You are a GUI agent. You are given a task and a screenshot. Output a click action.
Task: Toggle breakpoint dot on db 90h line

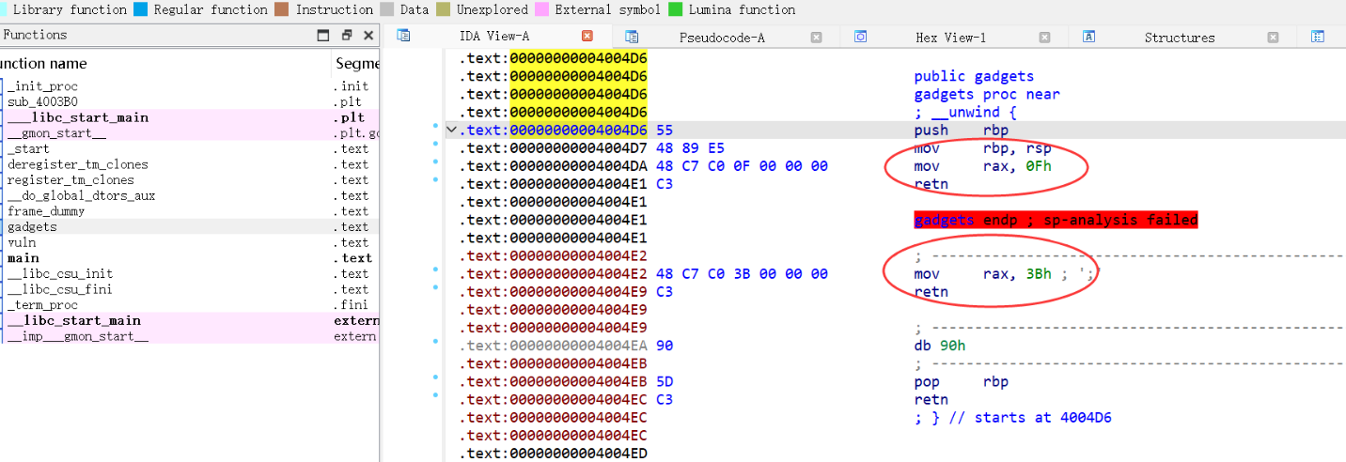(x=434, y=342)
